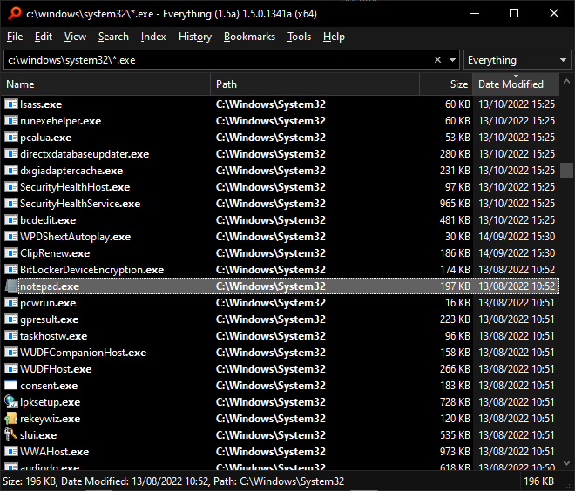The width and height of the screenshot is (575, 491).
Task: Click the path cell of ClipRenew.exe
Action: coord(271,253)
